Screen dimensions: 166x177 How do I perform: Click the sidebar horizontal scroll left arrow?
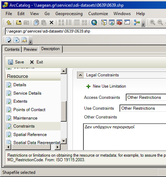pyautogui.click(x=8, y=147)
